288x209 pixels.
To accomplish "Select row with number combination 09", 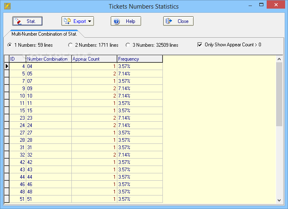I will click(86, 88).
